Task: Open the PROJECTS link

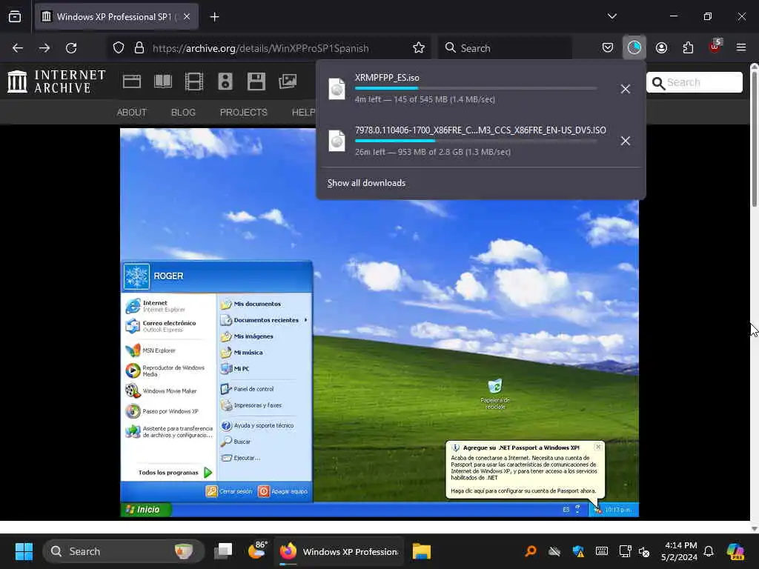Action: [x=243, y=113]
